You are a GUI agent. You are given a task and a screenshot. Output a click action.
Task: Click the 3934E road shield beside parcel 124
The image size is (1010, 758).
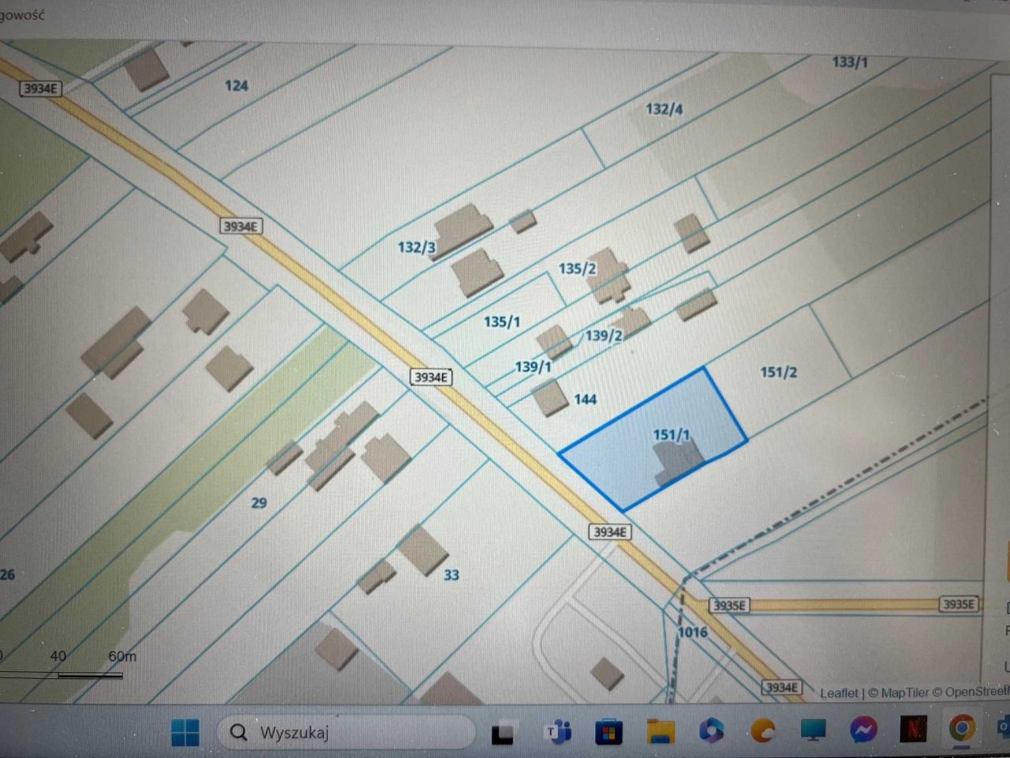pyautogui.click(x=40, y=88)
